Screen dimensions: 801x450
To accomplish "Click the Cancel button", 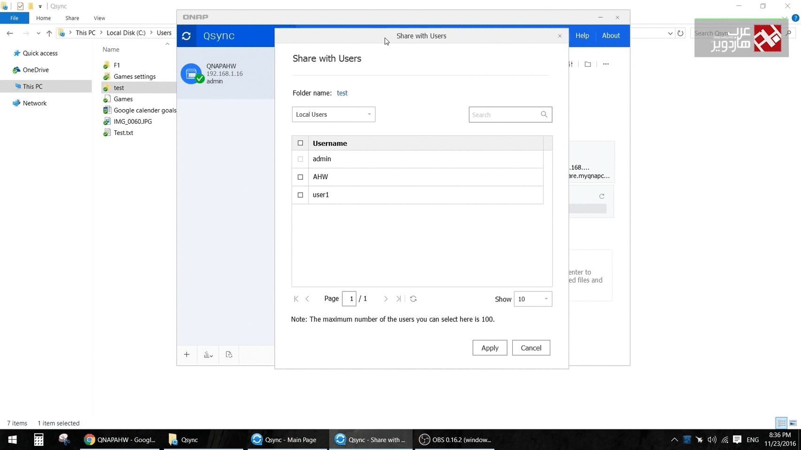I will click(x=531, y=348).
